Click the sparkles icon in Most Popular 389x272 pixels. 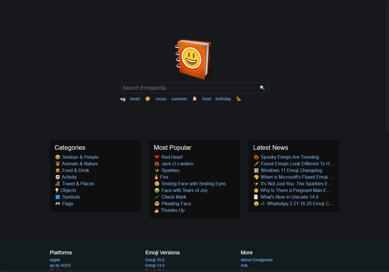click(x=157, y=171)
